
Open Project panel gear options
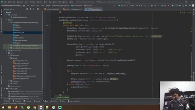[x=38, y=9]
